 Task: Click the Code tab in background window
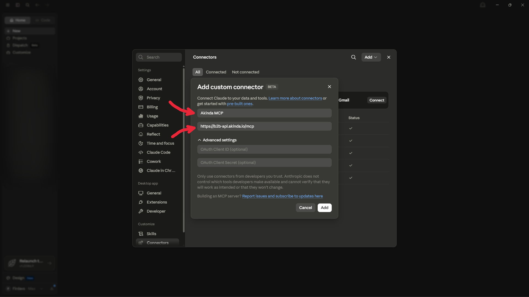[43, 20]
